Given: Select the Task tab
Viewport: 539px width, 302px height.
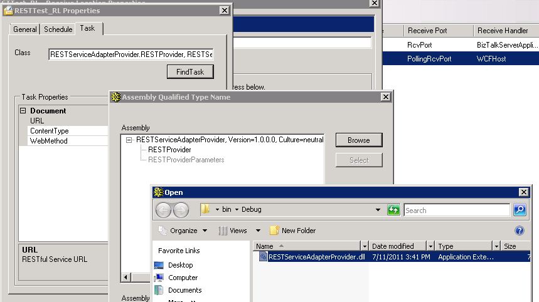Looking at the screenshot, I should coord(88,28).
